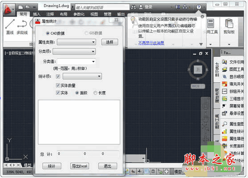Click the 长度面积 measurement icon

pyautogui.click(x=224, y=146)
